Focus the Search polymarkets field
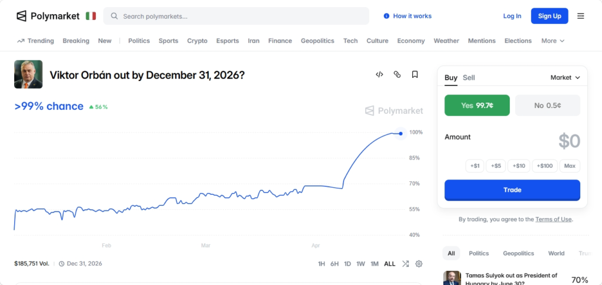This screenshot has width=602, height=285. point(236,16)
